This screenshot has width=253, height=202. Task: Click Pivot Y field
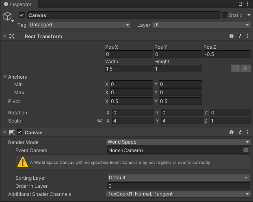pos(180,101)
